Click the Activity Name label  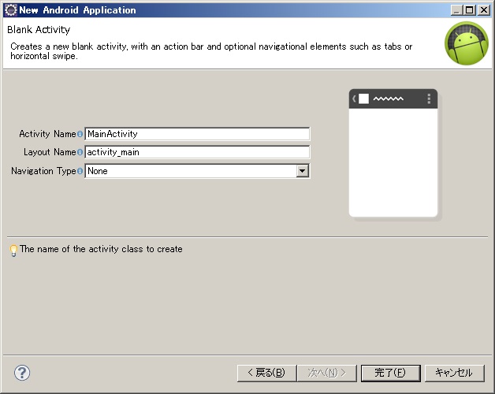(47, 134)
